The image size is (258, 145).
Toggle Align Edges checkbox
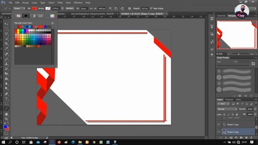[x=151, y=8]
